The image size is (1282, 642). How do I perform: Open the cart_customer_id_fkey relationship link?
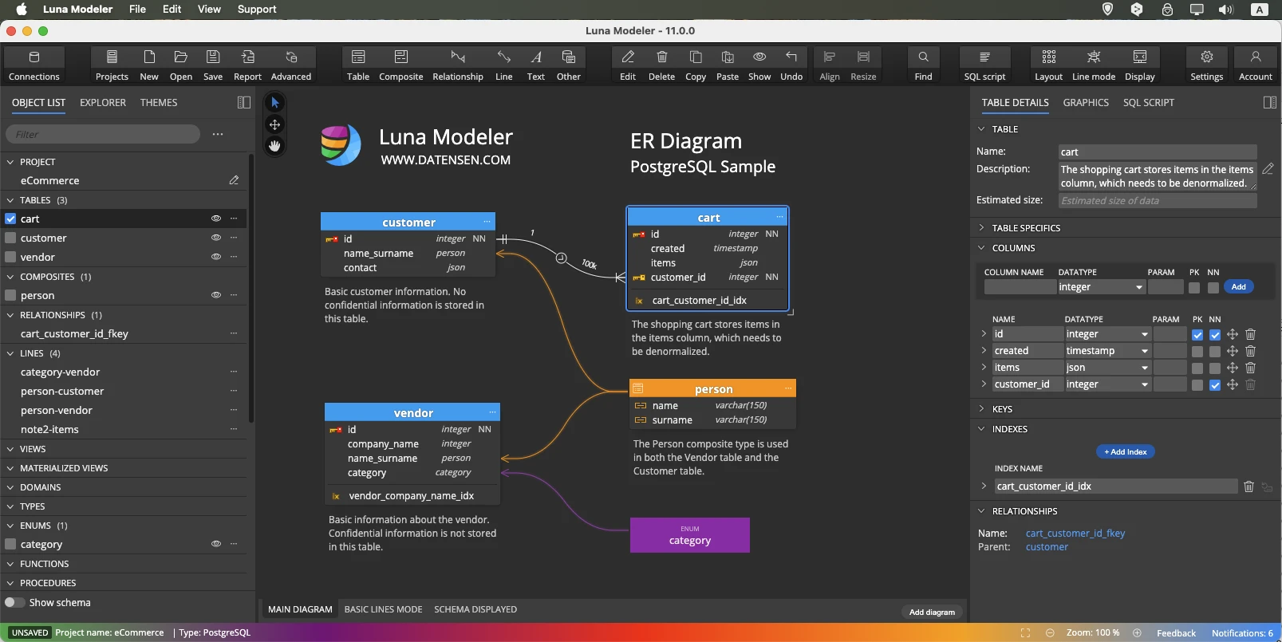(x=1075, y=534)
